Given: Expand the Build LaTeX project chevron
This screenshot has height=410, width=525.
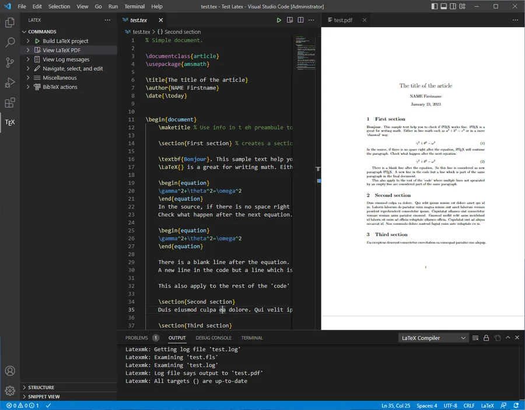Looking at the screenshot, I should [x=28, y=41].
